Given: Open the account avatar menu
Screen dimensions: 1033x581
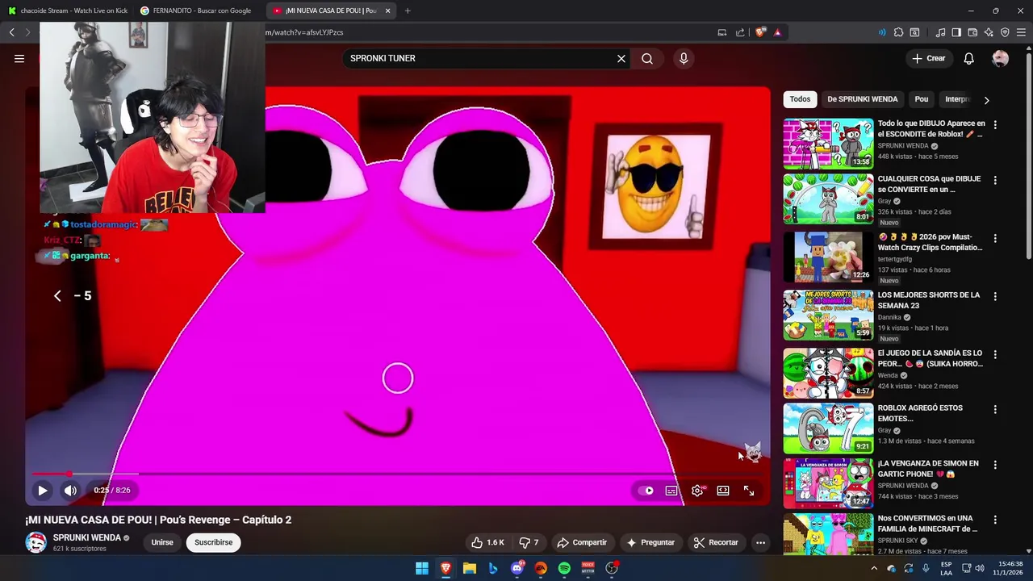Looking at the screenshot, I should click(x=1000, y=58).
